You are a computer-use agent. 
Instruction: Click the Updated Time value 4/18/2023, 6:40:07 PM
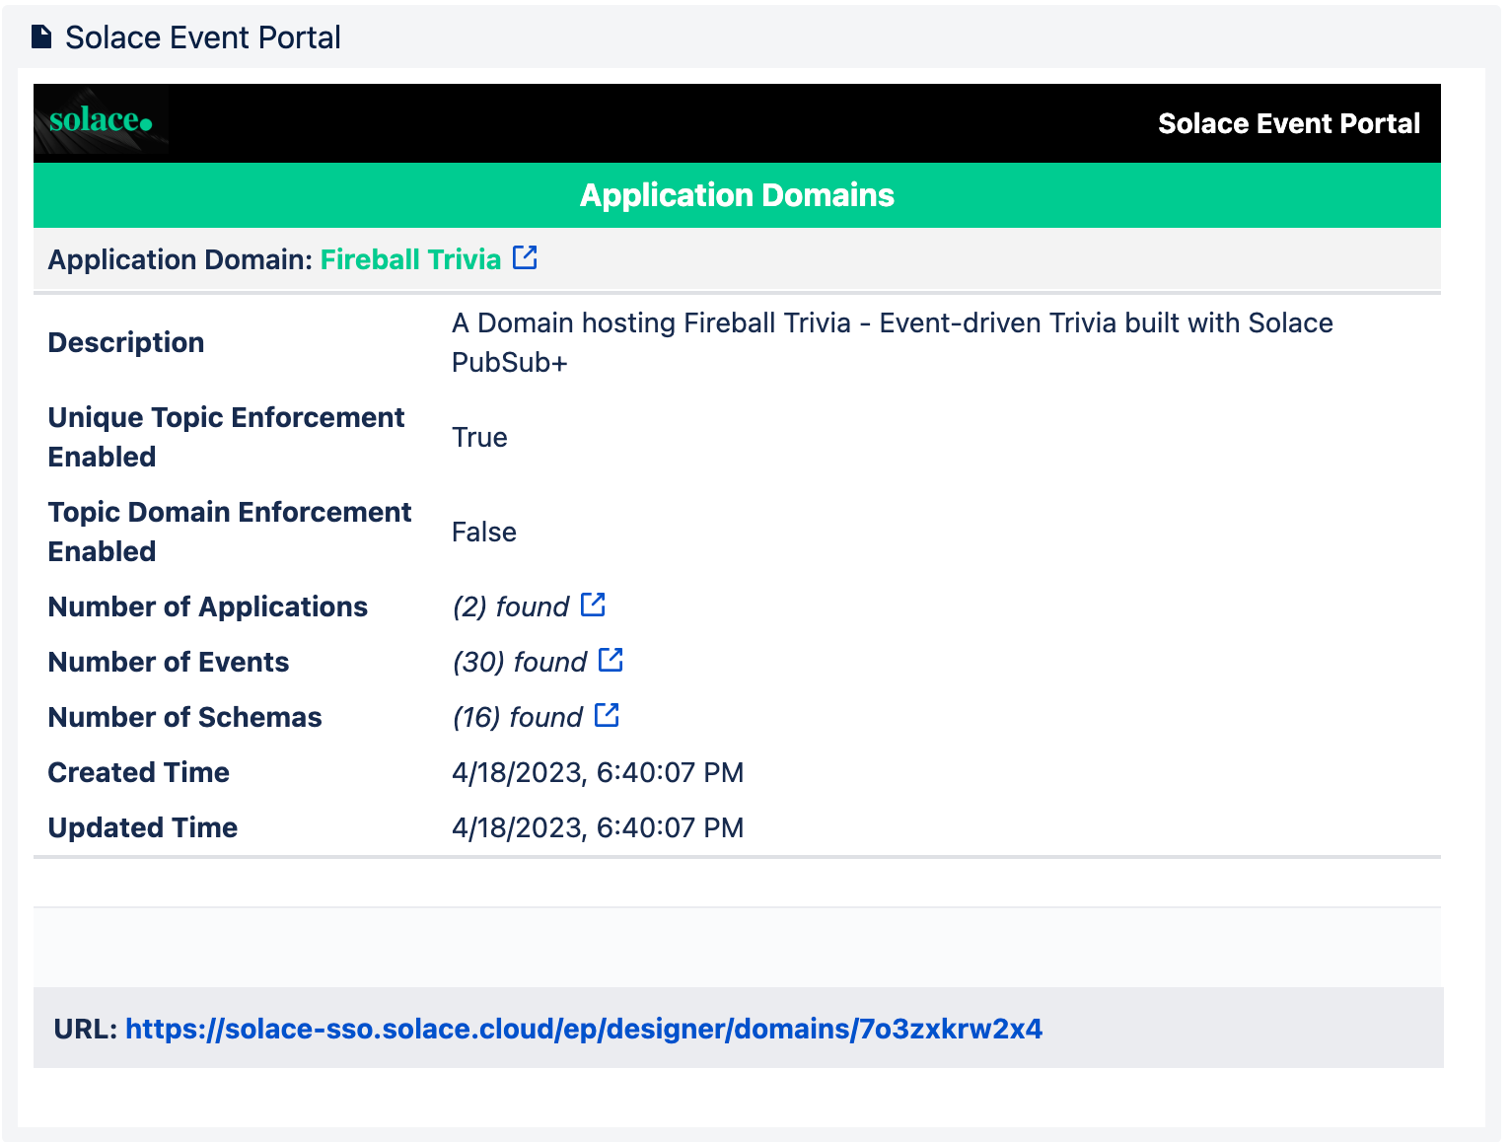coord(598,827)
